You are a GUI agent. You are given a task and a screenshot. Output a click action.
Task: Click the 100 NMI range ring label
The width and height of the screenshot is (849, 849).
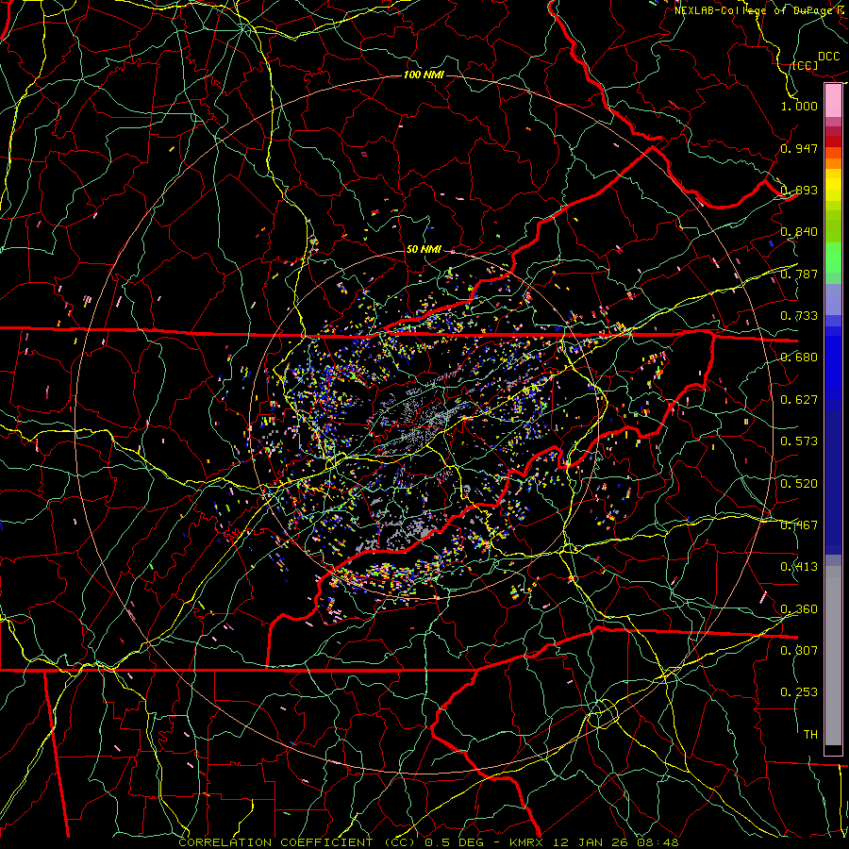(x=424, y=75)
